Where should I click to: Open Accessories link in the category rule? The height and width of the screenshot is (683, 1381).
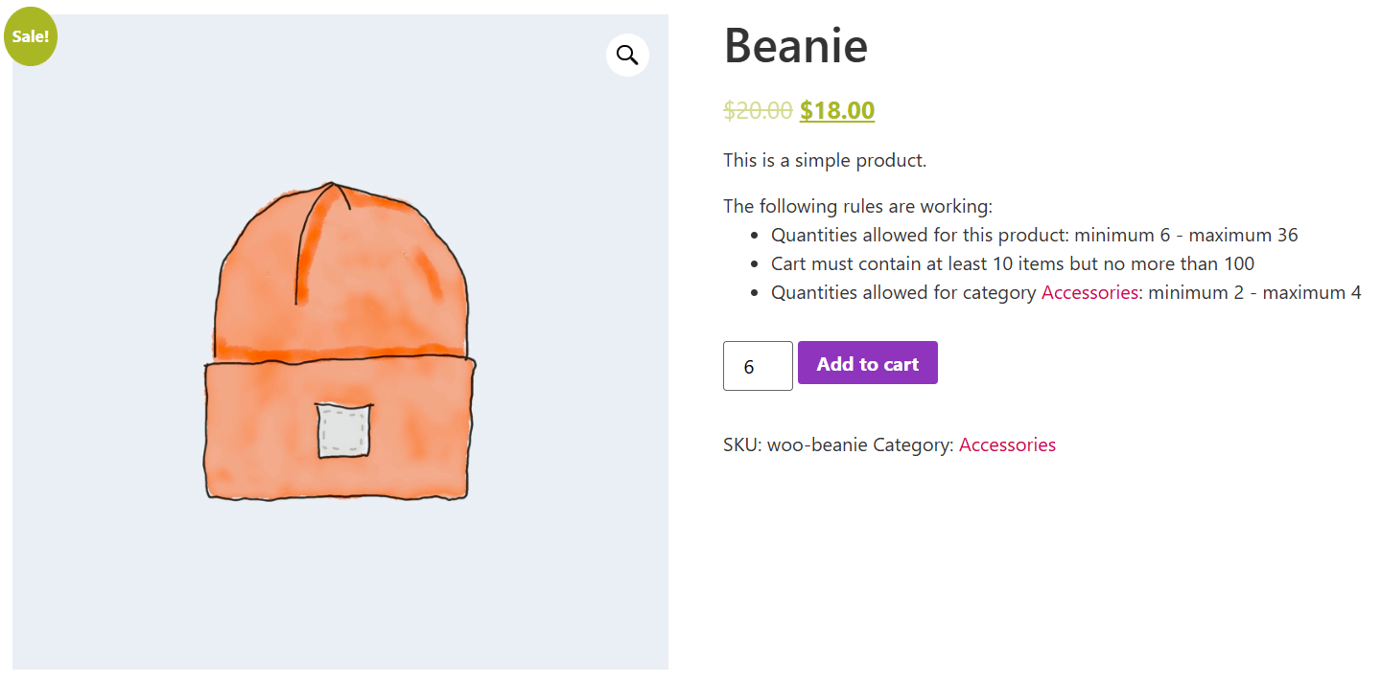click(x=1089, y=292)
